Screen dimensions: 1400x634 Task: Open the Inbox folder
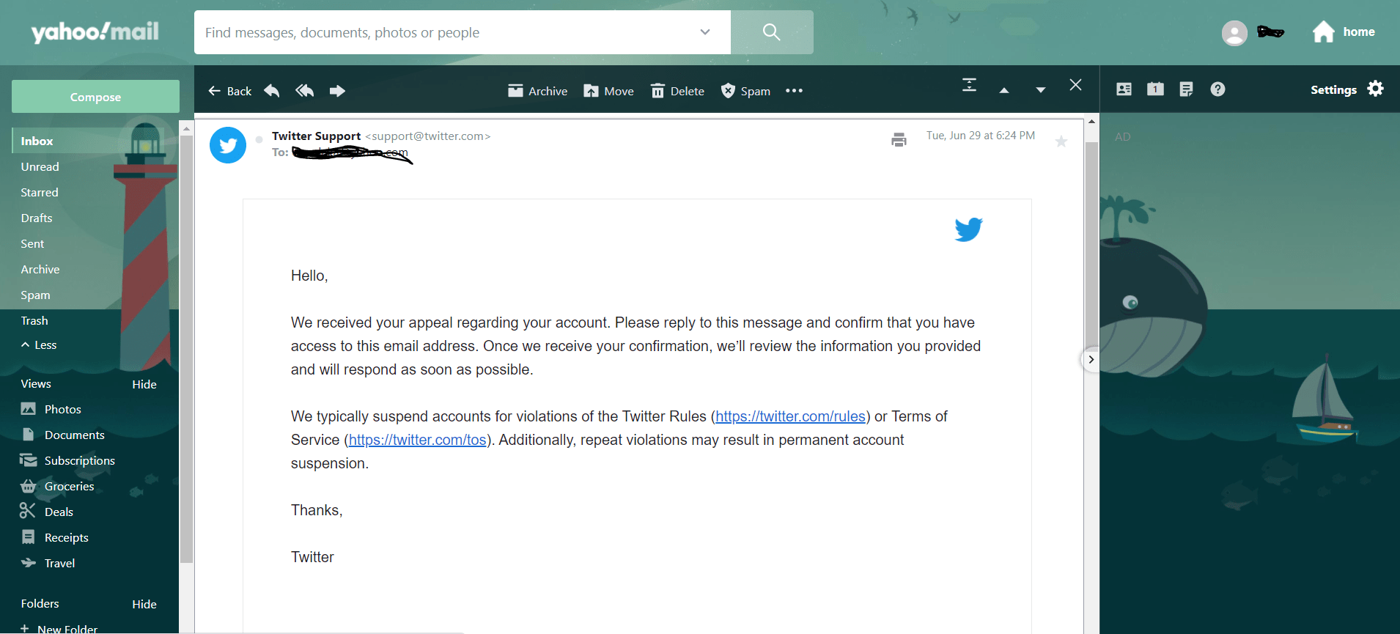pyautogui.click(x=37, y=141)
